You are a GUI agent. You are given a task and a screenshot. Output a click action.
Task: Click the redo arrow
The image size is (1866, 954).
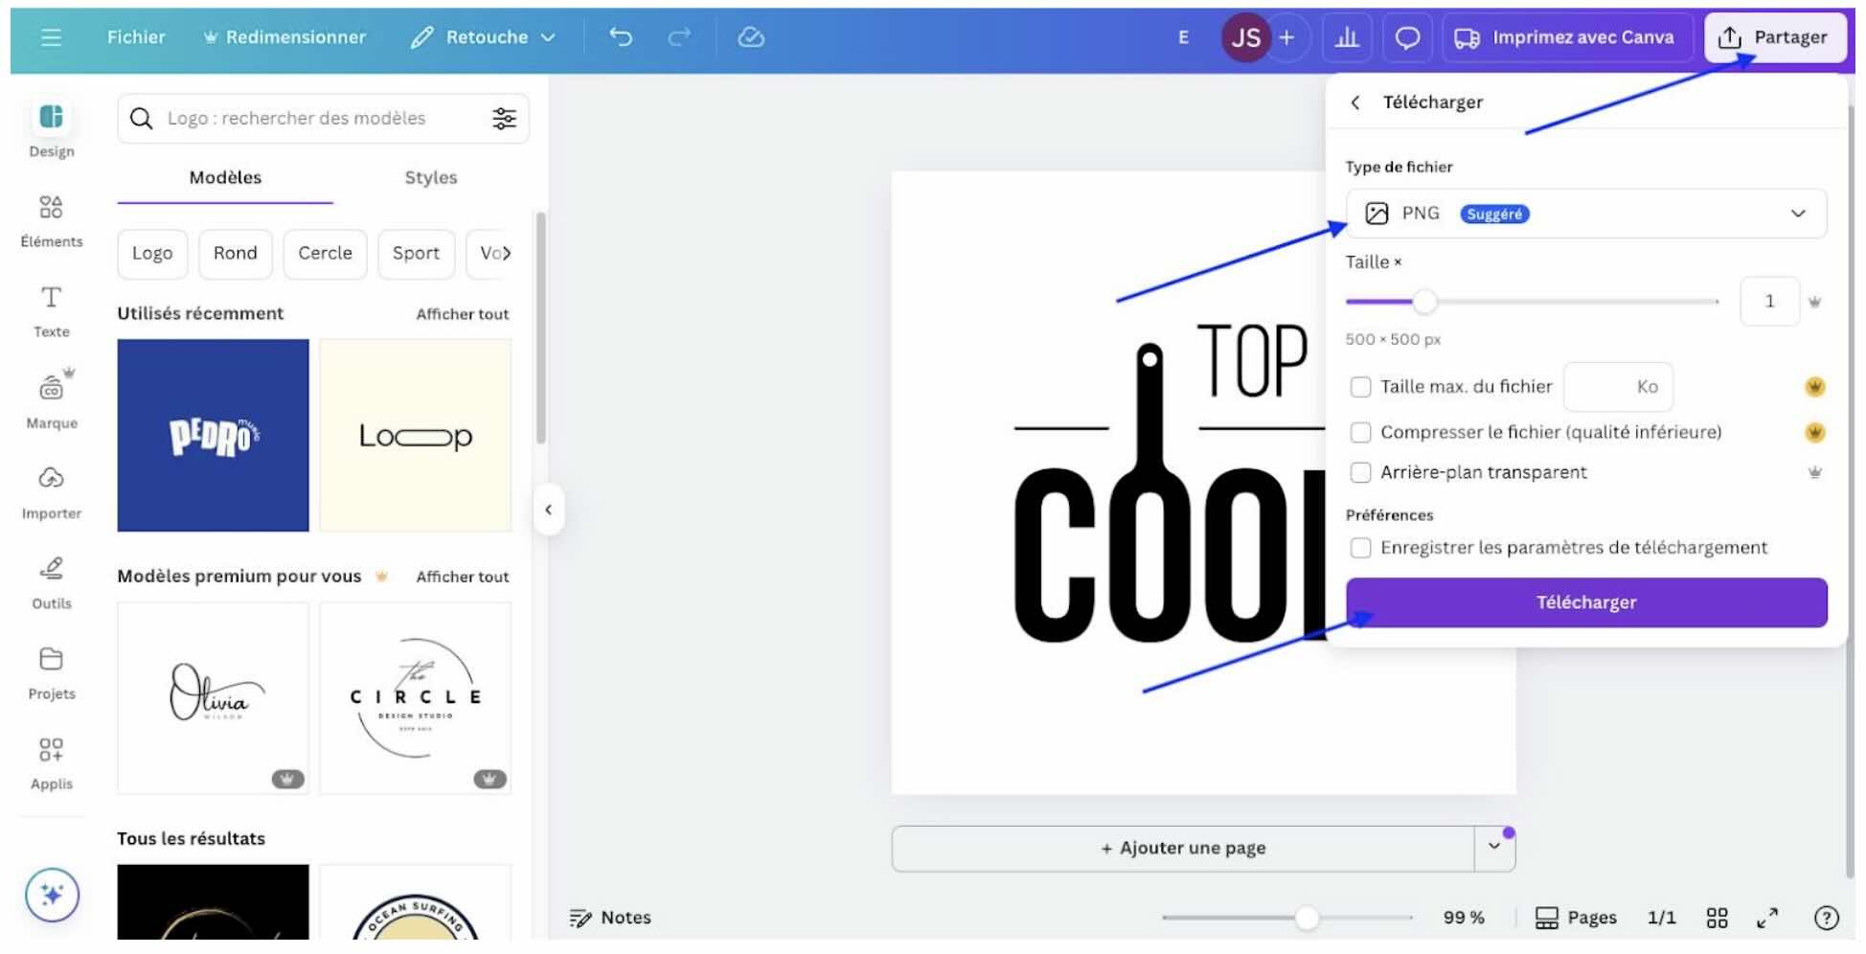[x=679, y=37]
